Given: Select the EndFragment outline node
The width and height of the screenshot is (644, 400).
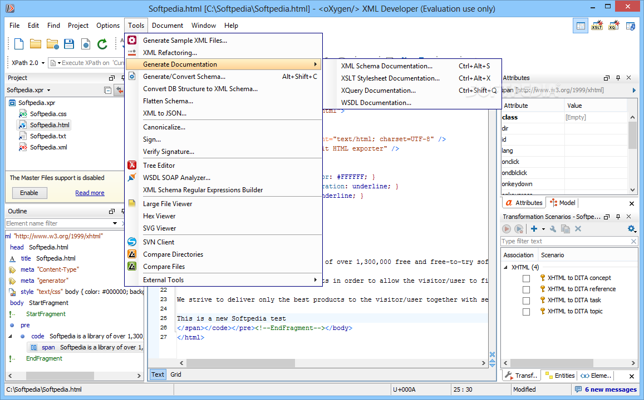Looking at the screenshot, I should tap(44, 358).
